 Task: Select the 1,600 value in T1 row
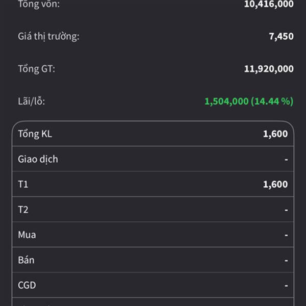275,185
